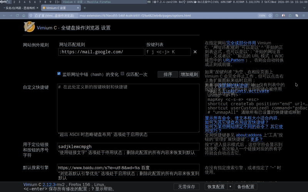This screenshot has width=308, height=192.
Task: Switch to workspace tag 5
Action: coord(30,2)
